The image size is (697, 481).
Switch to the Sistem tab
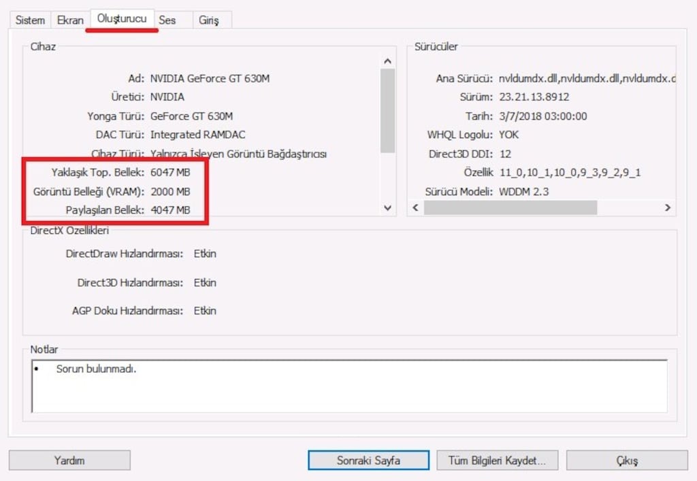30,20
